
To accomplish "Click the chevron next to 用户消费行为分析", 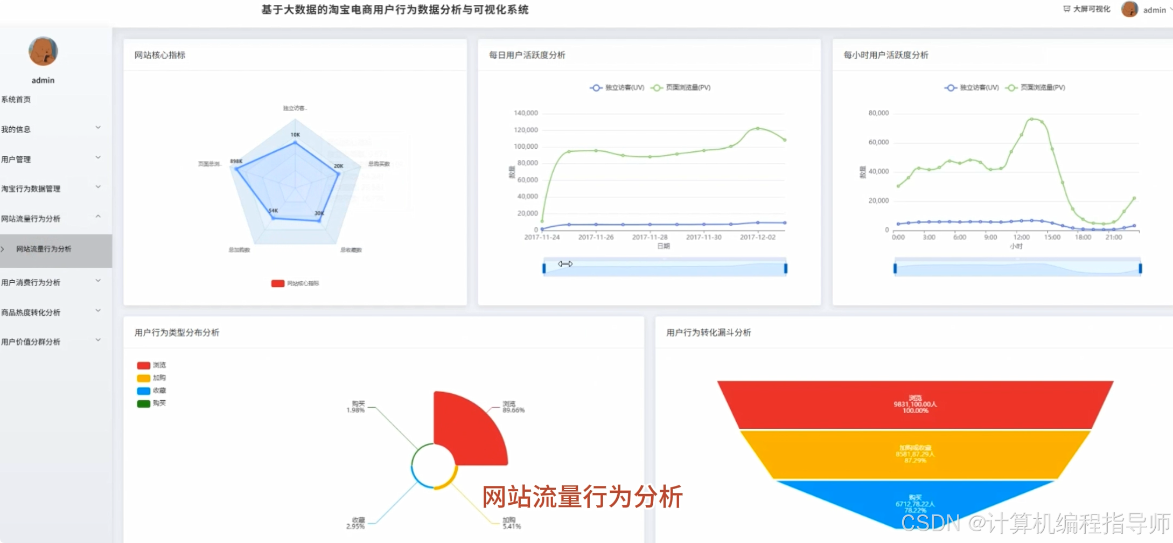I will pyautogui.click(x=98, y=281).
